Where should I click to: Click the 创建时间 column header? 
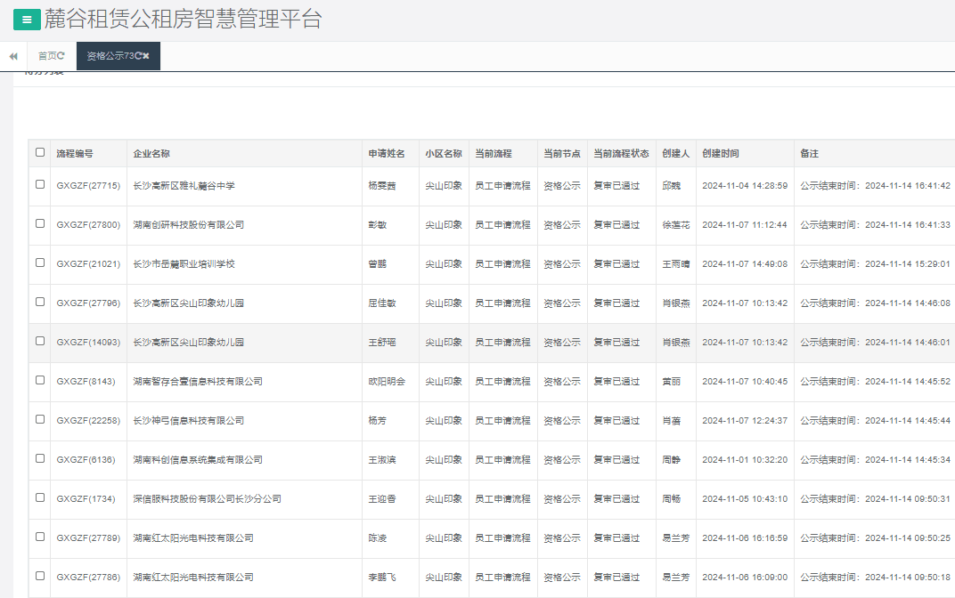[x=720, y=154]
